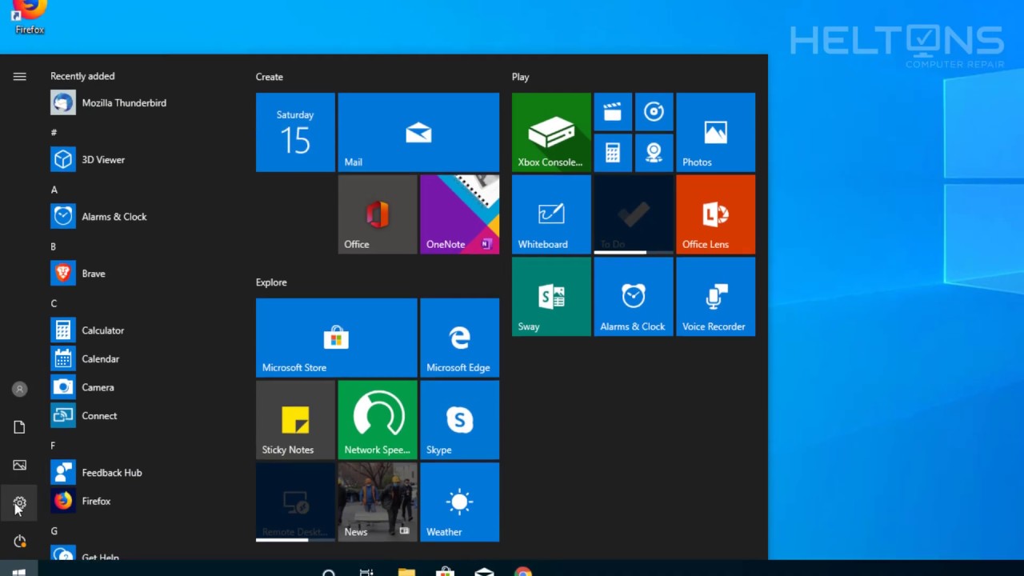Launch the Skype tile

pos(459,420)
